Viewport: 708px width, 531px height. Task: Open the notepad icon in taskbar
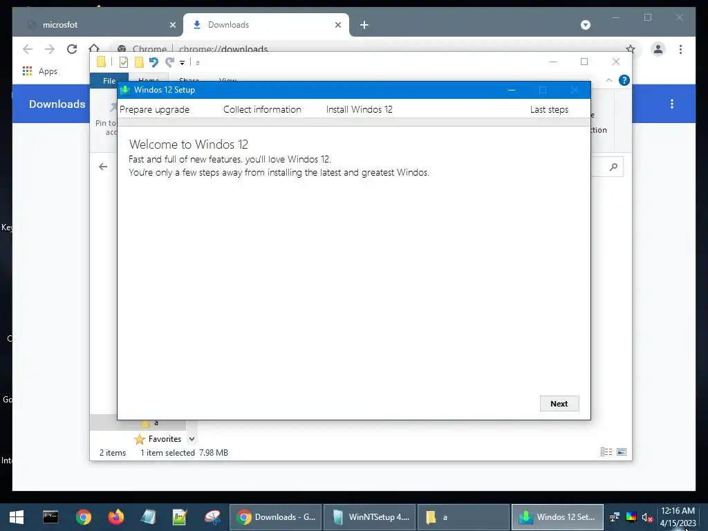click(148, 517)
